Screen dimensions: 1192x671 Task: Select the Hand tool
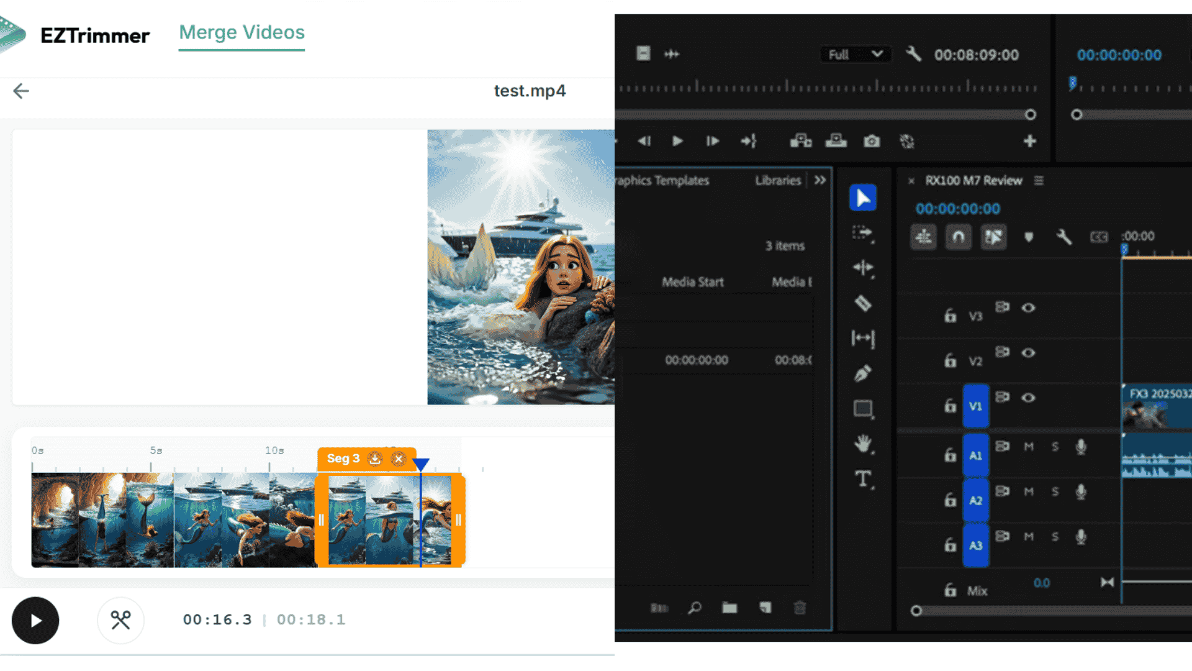862,444
